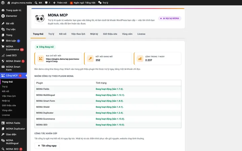Click the Trang quản trị dashboard icon

(x=3, y=10)
